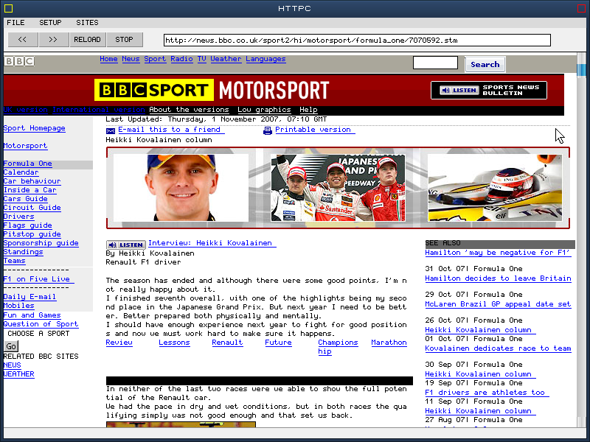Click the Go button under Choose a Sport
Viewport: 590px width, 442px height.
(11, 346)
